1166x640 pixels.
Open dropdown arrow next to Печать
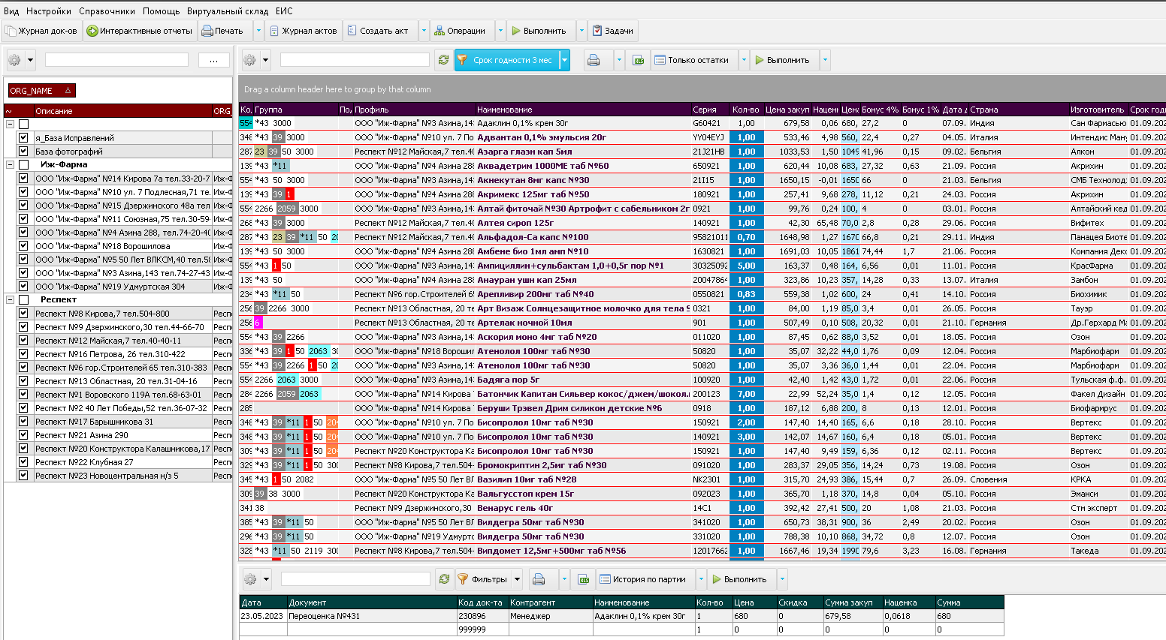coord(258,31)
